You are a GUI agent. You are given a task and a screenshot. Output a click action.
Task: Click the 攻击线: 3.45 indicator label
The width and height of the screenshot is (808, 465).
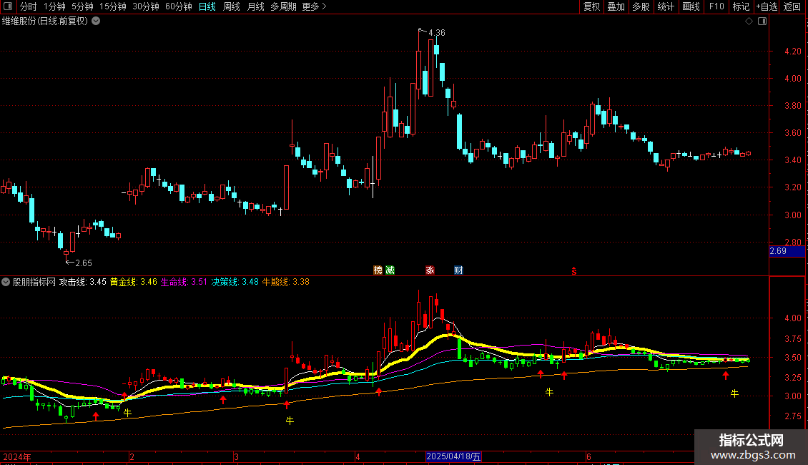tap(82, 282)
